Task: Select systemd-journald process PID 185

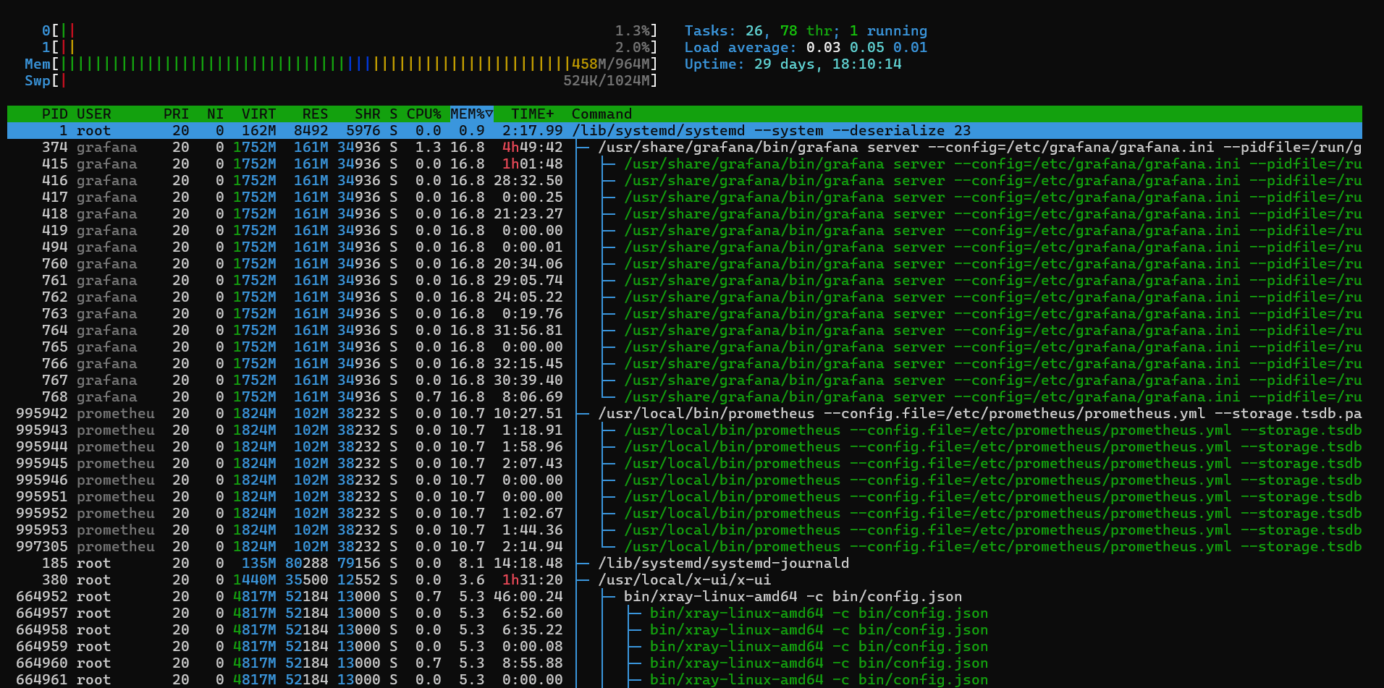Action: click(x=685, y=564)
